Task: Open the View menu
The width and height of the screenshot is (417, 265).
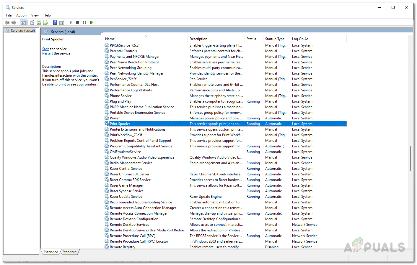Action: click(35, 15)
